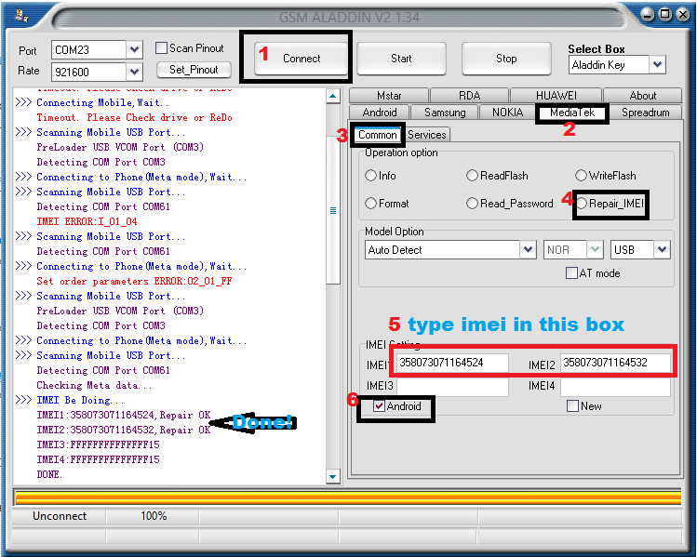This screenshot has height=557, width=697.
Task: Open the Port COM23 dropdown
Action: coord(134,49)
